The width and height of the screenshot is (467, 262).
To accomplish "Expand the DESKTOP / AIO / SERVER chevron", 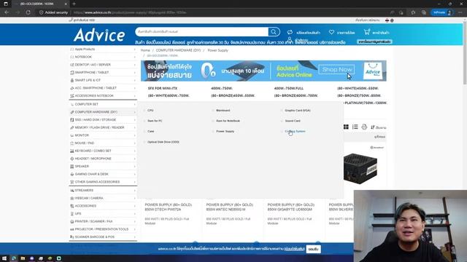I will 134,65.
